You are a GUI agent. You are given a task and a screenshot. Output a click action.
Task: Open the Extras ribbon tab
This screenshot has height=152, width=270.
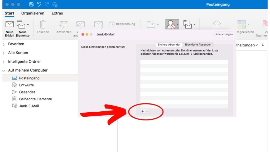click(57, 13)
